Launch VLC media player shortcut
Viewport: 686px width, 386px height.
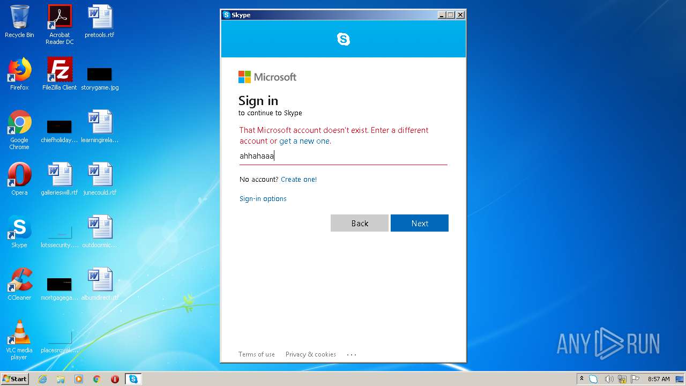[x=19, y=340]
